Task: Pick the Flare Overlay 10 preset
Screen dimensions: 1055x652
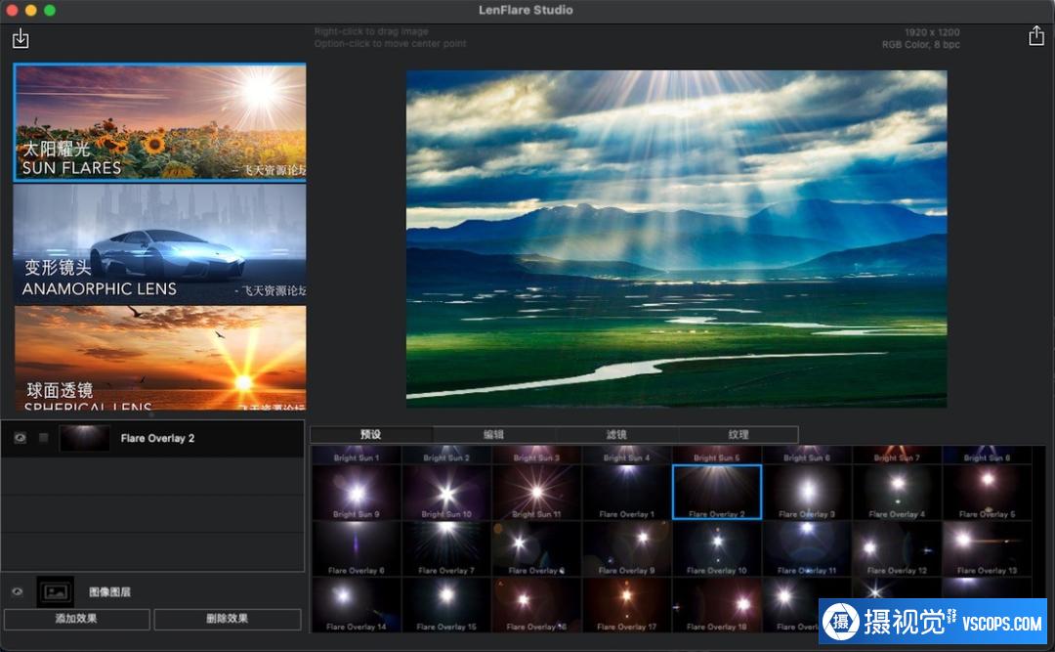Action: [717, 548]
